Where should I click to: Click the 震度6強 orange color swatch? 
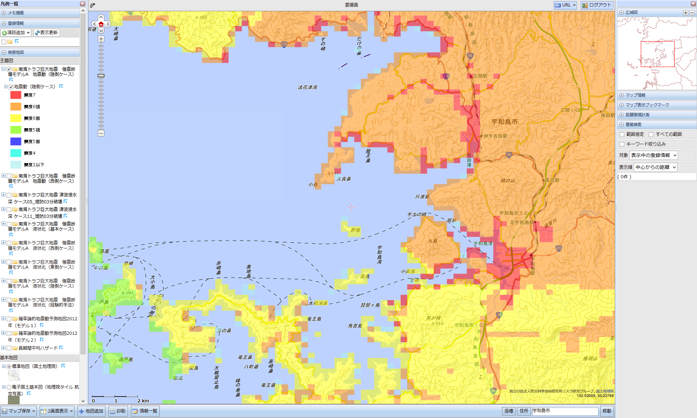tap(16, 107)
